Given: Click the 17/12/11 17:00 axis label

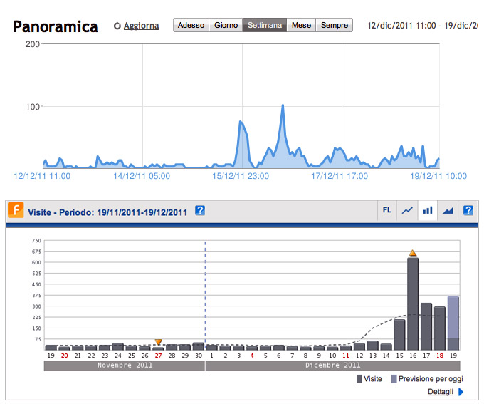Looking at the screenshot, I should [340, 176].
